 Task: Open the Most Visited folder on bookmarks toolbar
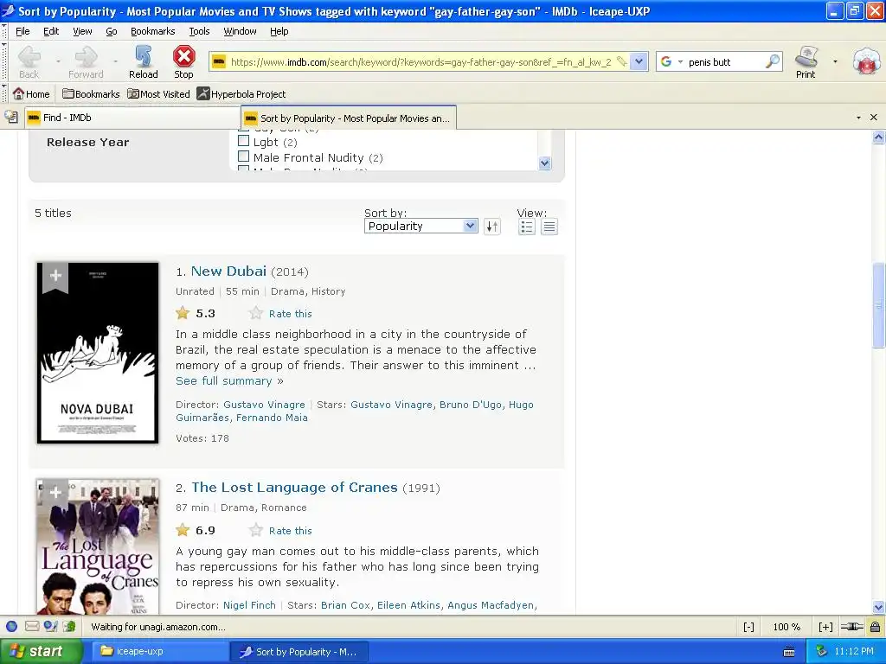tap(159, 93)
